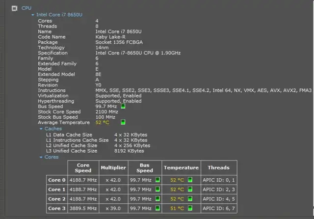Screen dimensions: 314x219
Task: Click the Intel Core i7 8650U tree label
Action: point(59,15)
